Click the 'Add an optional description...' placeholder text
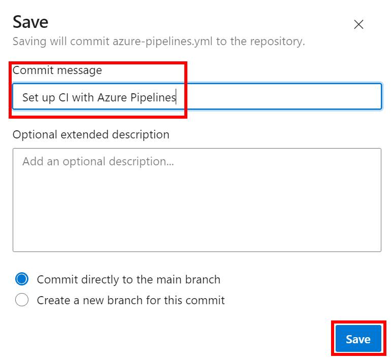Viewport: 392px width, 360px height. click(x=98, y=162)
